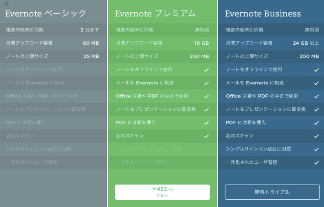The image size is (324, 207).
Task: Click Business's 複数の端末に同期 label
Action: [245, 30]
